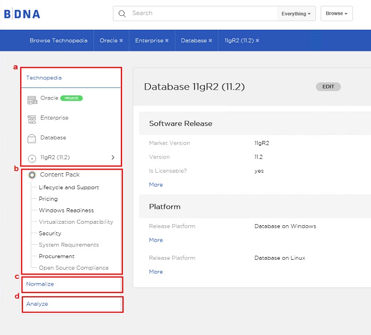The image size is (371, 335).
Task: Select Database in the Technopedia sidebar
Action: pyautogui.click(x=53, y=137)
